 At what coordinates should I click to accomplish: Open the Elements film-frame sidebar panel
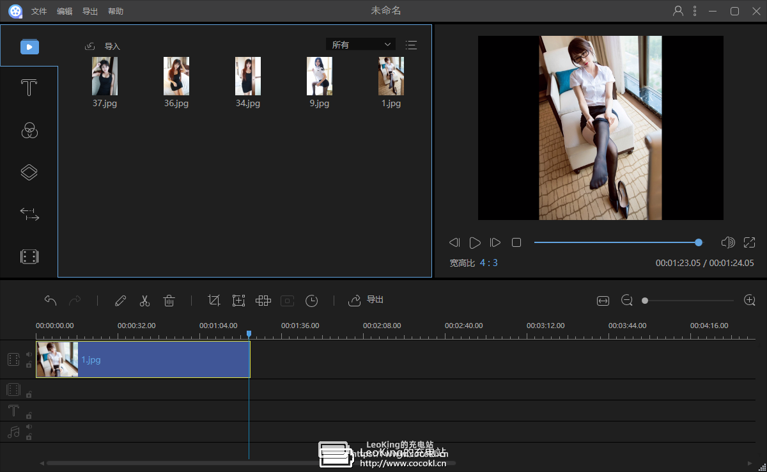coord(29,256)
